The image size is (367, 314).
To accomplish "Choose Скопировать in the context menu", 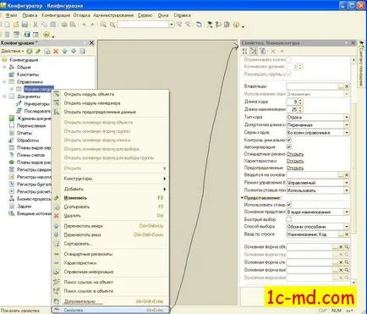I will pyautogui.click(x=111, y=207).
